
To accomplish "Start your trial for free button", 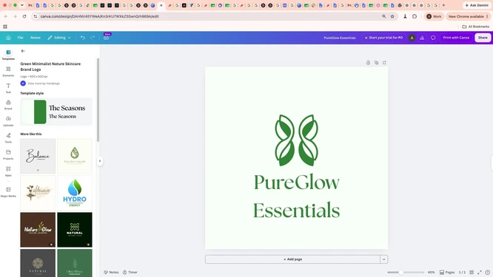I will pyautogui.click(x=383, y=38).
